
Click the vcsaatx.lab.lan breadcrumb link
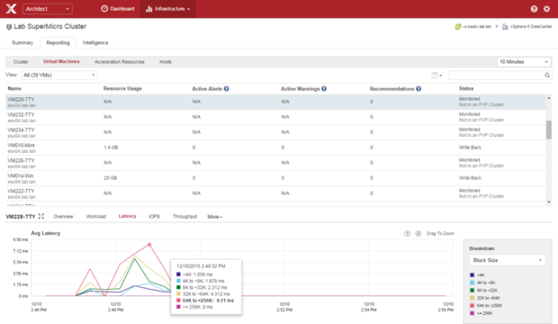477,27
